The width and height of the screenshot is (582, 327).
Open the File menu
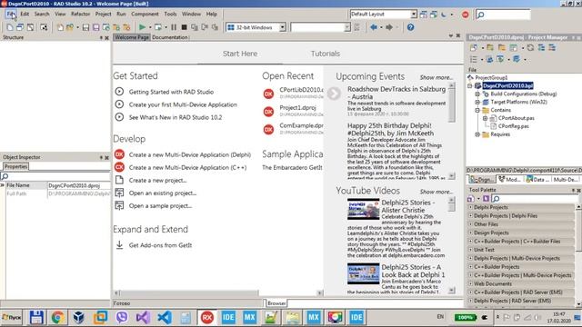coord(10,15)
